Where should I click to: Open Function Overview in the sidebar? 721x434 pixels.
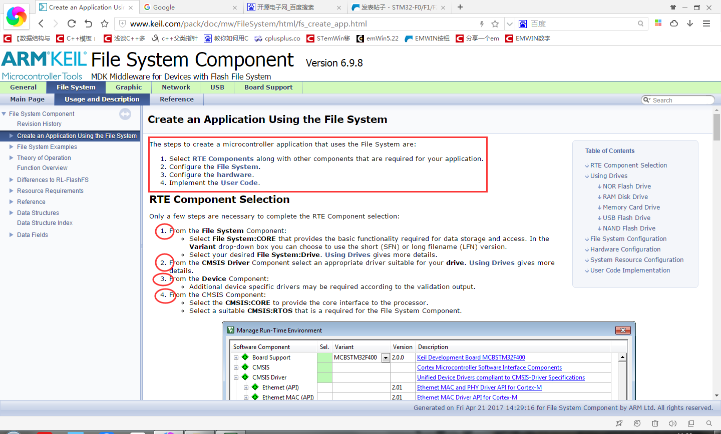[x=42, y=168]
